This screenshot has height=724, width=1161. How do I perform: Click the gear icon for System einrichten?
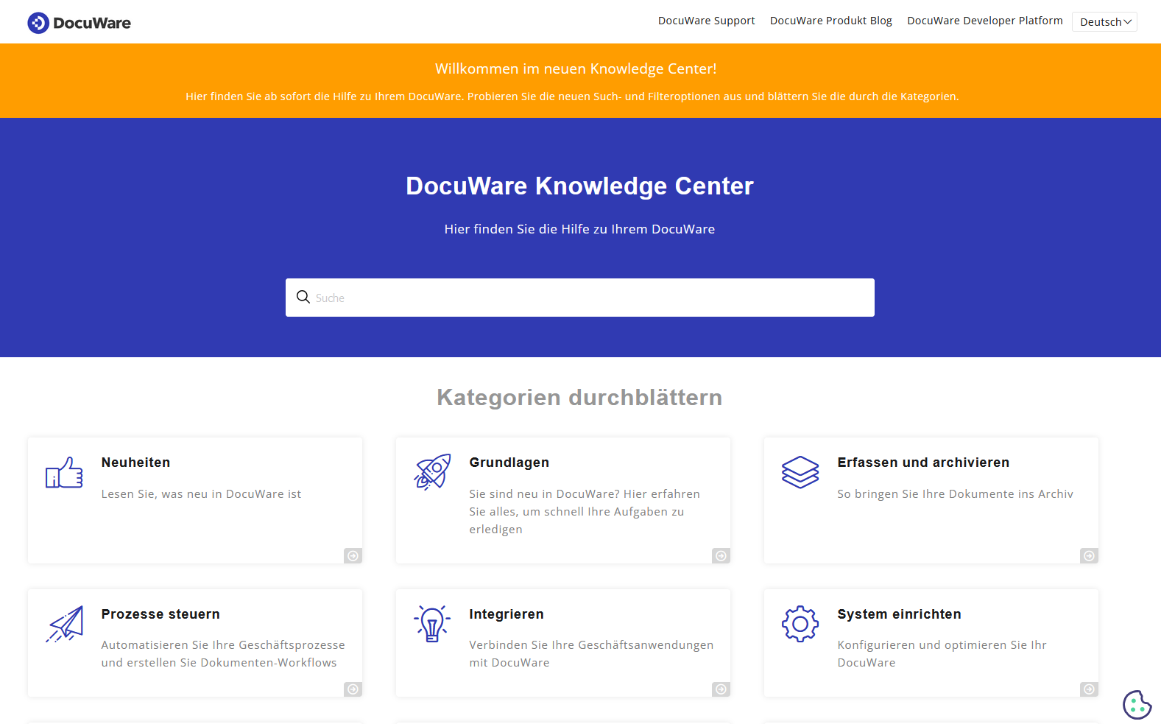pyautogui.click(x=800, y=624)
